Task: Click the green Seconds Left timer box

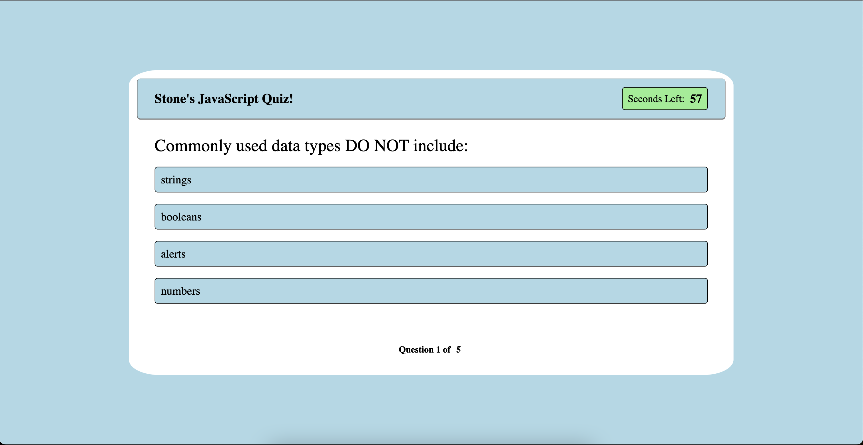Action: click(665, 99)
